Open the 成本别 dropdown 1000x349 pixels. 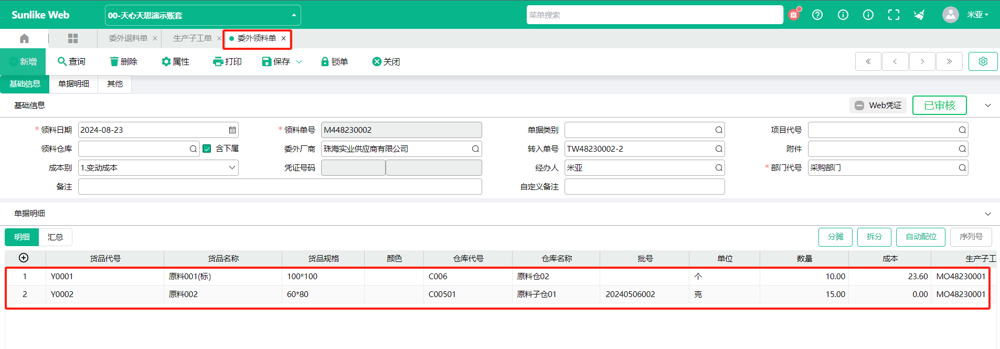pos(158,168)
